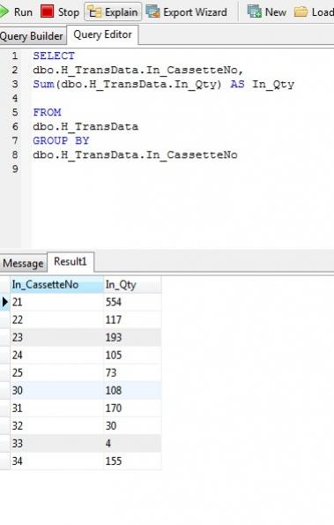Select the cell with cassette number 23
Viewport: 334px width, 525px height.
[56, 337]
